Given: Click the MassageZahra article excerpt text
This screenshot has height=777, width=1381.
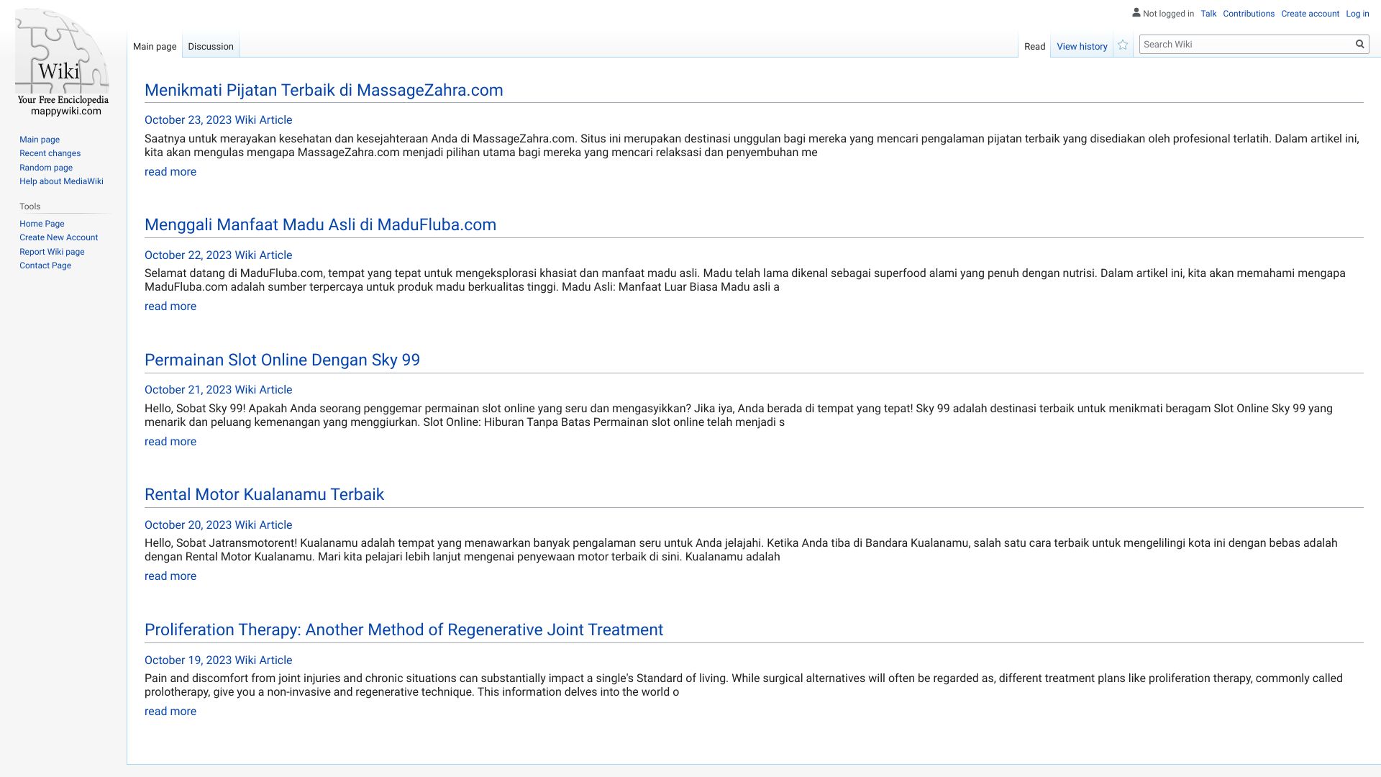Looking at the screenshot, I should (x=752, y=145).
